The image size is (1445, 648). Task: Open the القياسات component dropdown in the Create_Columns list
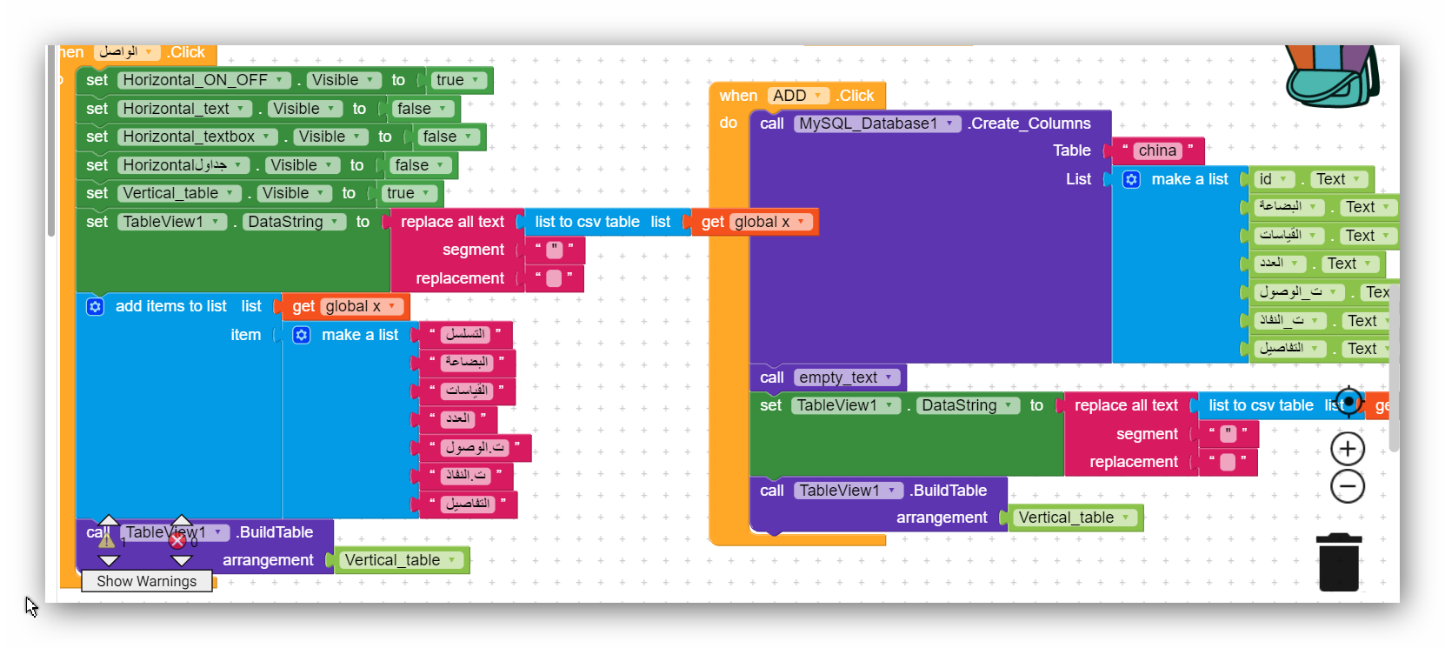1289,236
